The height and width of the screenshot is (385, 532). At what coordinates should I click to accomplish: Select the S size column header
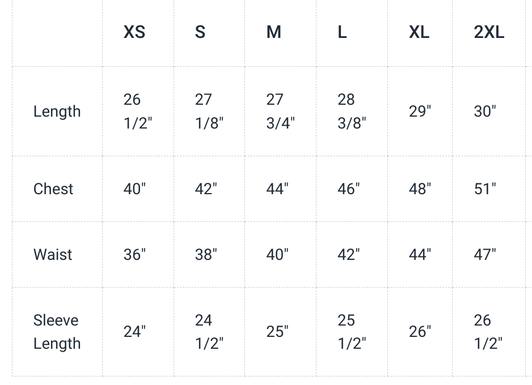(200, 32)
